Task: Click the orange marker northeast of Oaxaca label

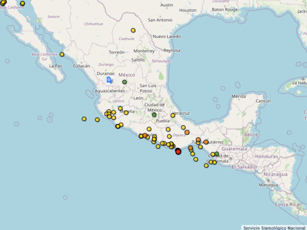Action: tap(187, 132)
